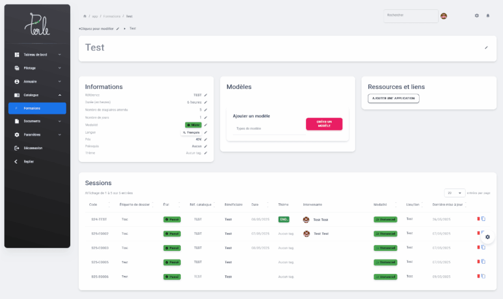Expand Tableau de bord menu
The width and height of the screenshot is (503, 299).
(x=37, y=55)
